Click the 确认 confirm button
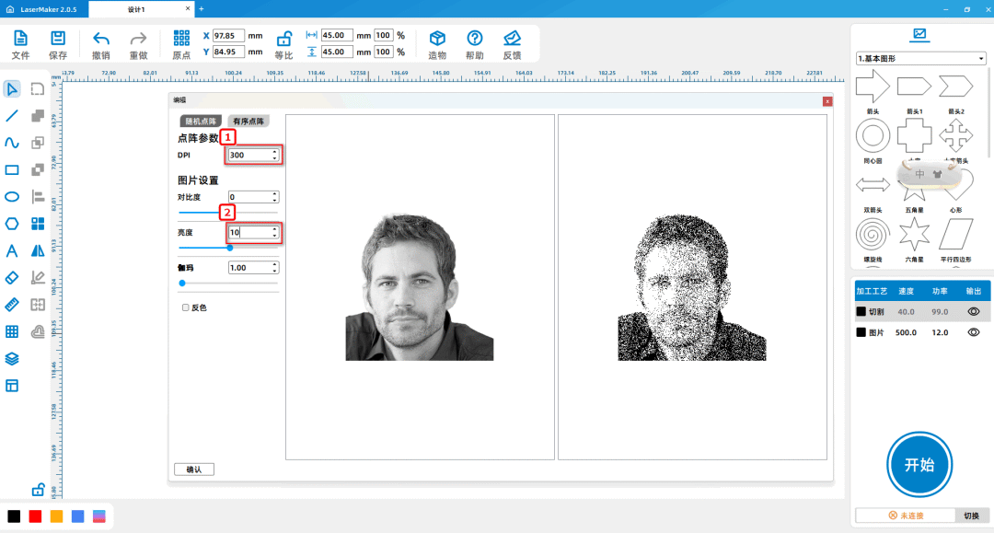The height and width of the screenshot is (533, 994). (194, 469)
